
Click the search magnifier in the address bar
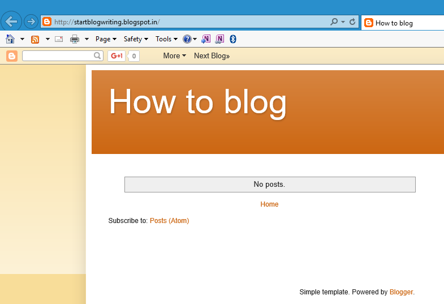[334, 22]
